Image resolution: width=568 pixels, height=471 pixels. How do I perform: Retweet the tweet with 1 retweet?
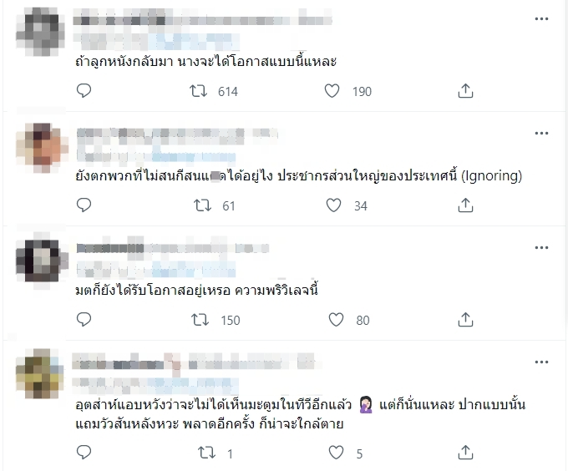207,453
